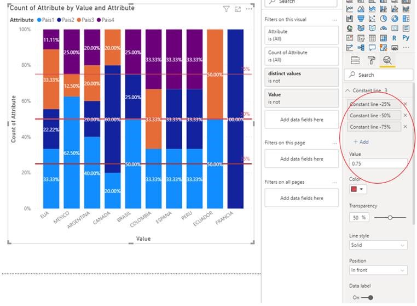Remove Constant line -75%
417x306 pixels.
click(406, 127)
